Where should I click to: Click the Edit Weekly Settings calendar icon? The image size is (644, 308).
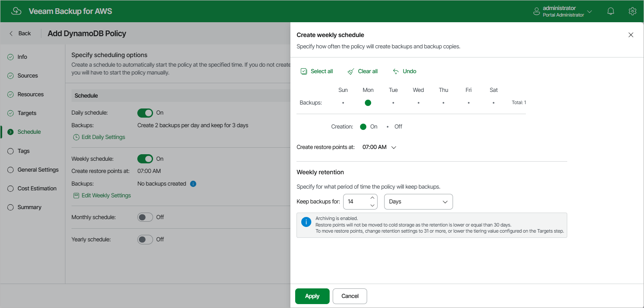pyautogui.click(x=76, y=196)
